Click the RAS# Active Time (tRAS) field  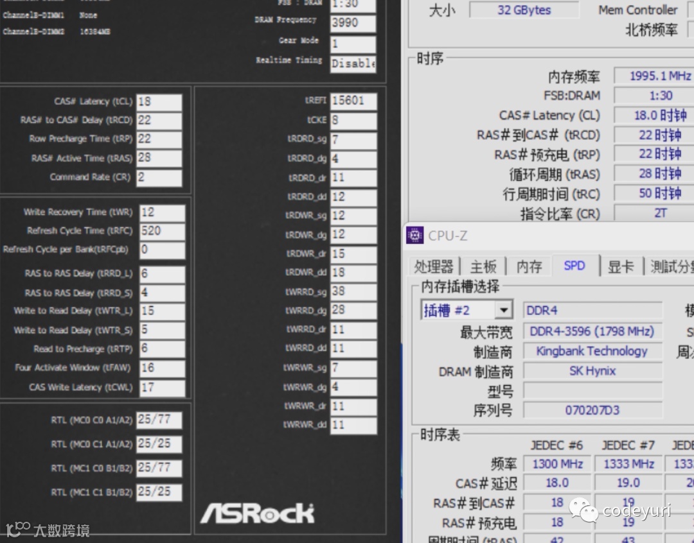(x=159, y=159)
